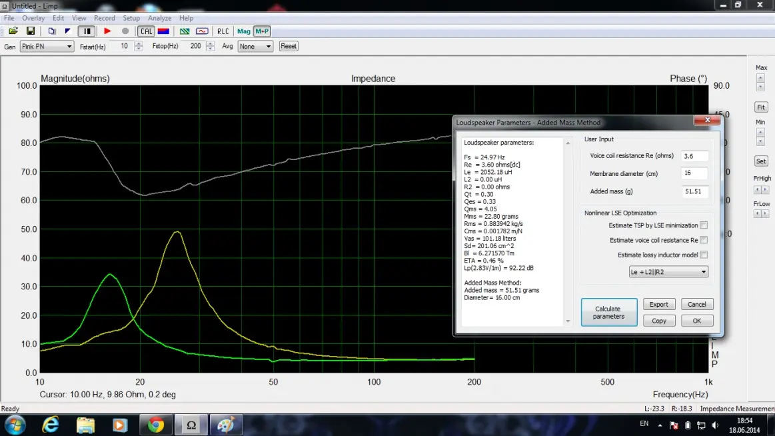This screenshot has width=775, height=436.
Task: Expand the Avg None dropdown
Action: [x=256, y=47]
